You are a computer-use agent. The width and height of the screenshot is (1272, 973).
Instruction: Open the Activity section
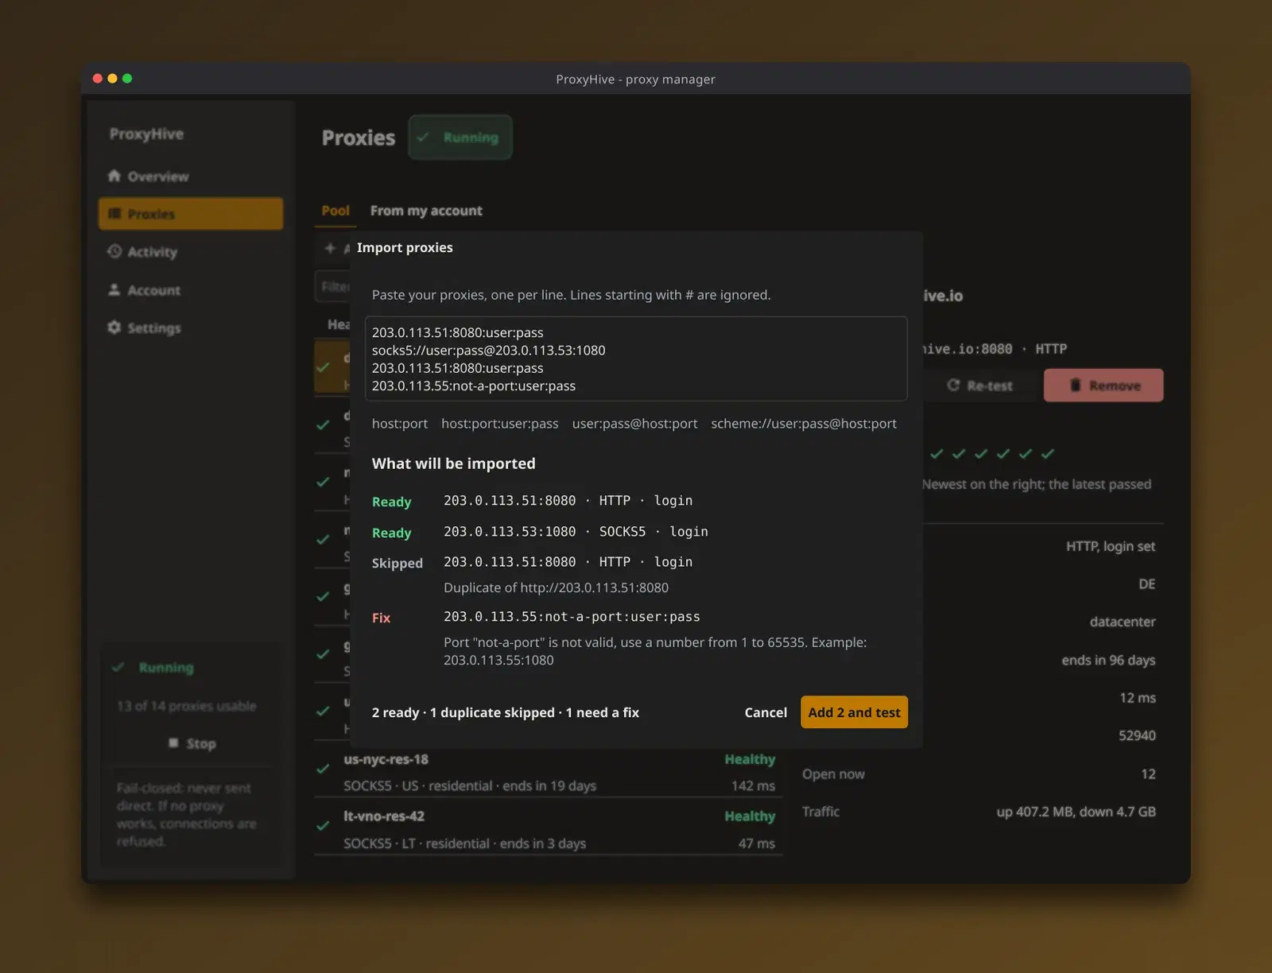(191, 251)
